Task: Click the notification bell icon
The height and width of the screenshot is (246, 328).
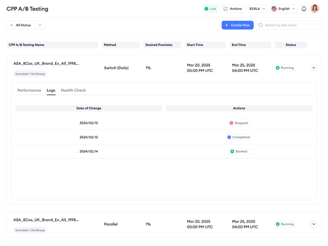Action: coord(304,9)
